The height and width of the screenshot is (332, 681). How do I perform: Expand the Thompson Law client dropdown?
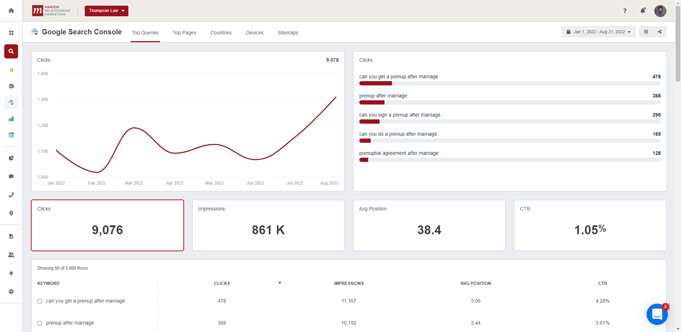(x=106, y=11)
